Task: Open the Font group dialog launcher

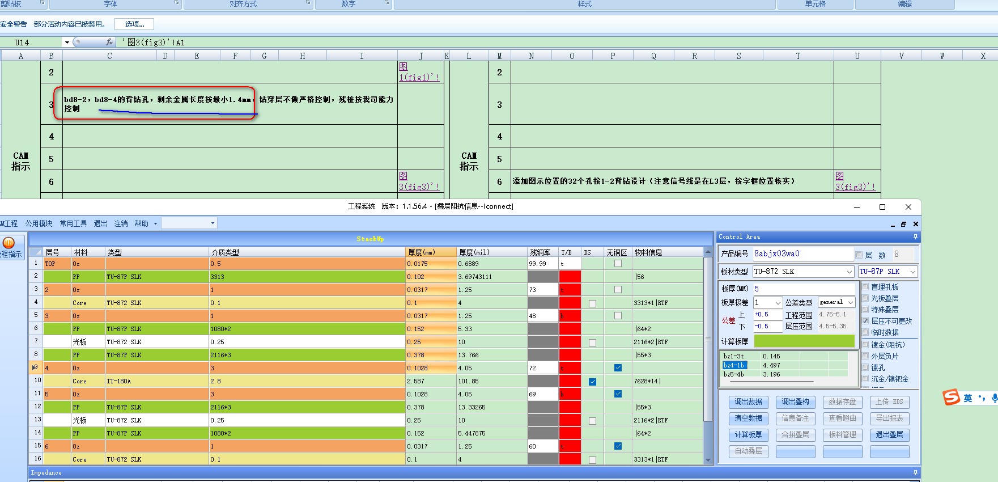Action: 177,3
